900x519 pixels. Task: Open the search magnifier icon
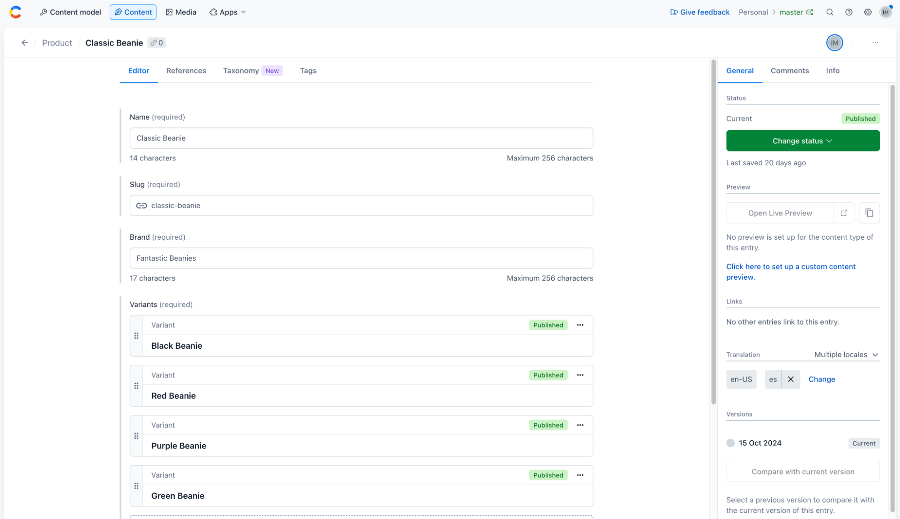830,12
